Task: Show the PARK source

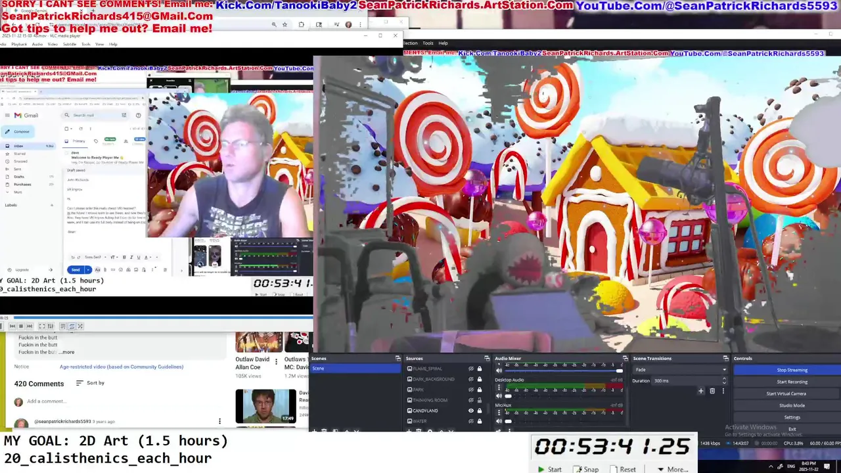Action: 471,390
